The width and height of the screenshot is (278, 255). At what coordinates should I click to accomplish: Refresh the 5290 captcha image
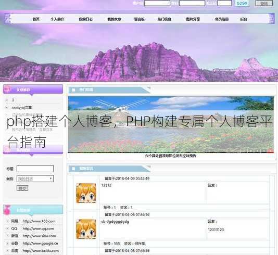(x=242, y=3)
